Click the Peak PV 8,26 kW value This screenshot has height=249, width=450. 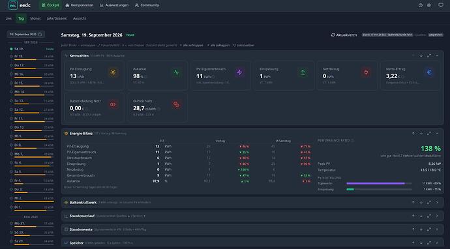coord(434,164)
